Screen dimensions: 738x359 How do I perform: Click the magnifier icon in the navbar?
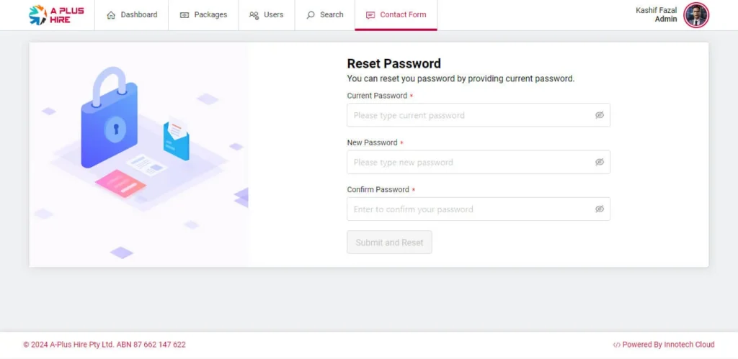tap(311, 15)
